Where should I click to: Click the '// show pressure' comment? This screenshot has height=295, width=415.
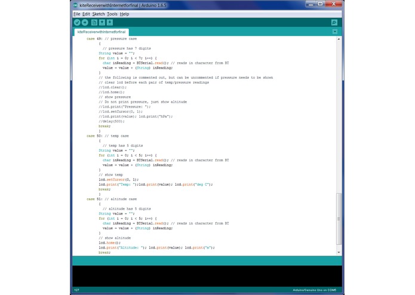pos(115,97)
